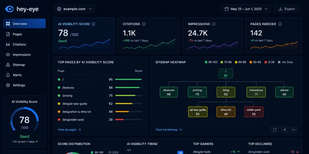Click the Alerts bell icon
The image size is (309, 154).
coord(8,75)
